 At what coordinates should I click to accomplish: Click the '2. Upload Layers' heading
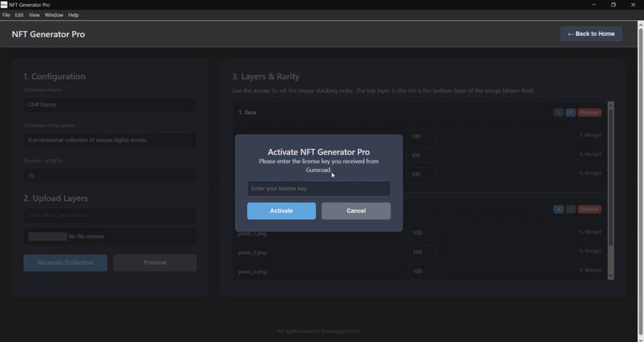coord(56,198)
